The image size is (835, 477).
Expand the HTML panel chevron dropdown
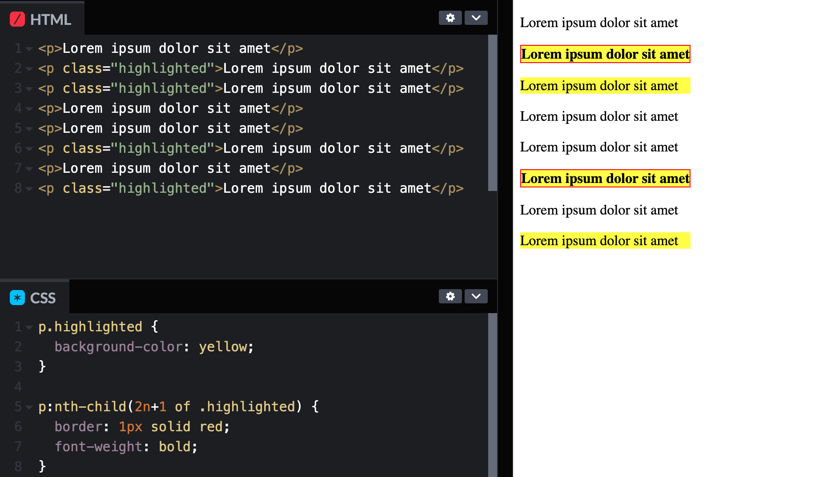point(476,18)
